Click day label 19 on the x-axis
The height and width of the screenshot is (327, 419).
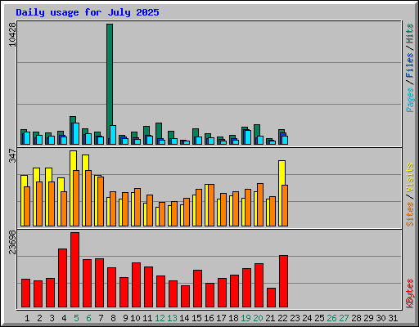tap(246, 318)
